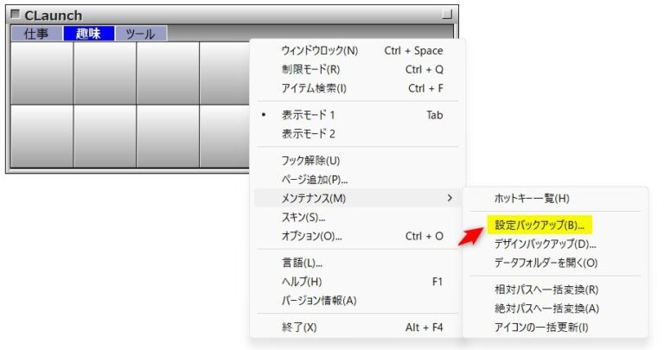Choose 制限モード(R) from the menu
Screen dimensions: 664x350
357,69
